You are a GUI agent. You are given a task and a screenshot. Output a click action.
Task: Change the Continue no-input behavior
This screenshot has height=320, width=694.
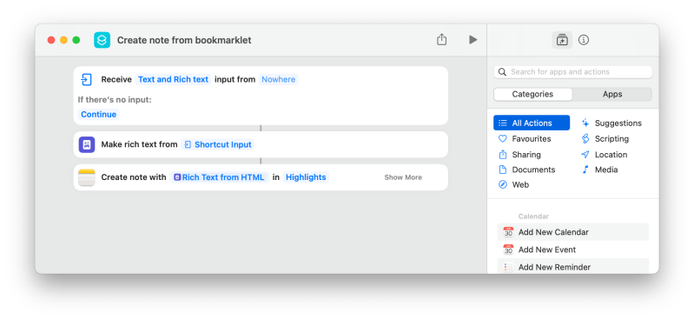99,115
